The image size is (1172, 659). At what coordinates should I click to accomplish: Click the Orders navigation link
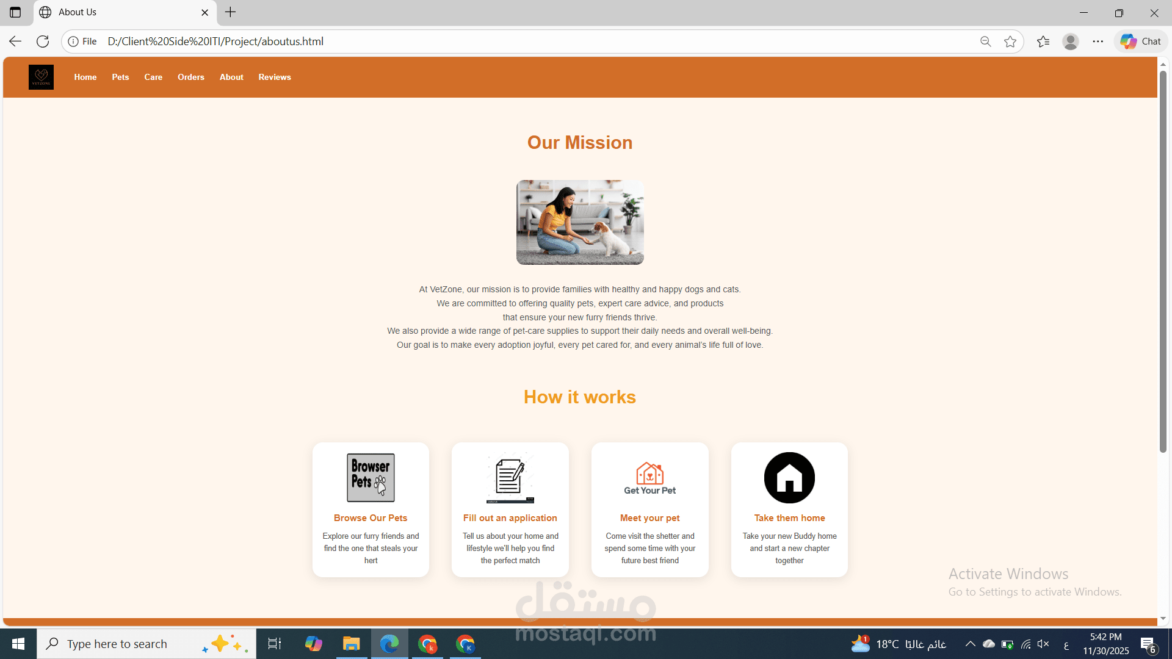tap(190, 77)
